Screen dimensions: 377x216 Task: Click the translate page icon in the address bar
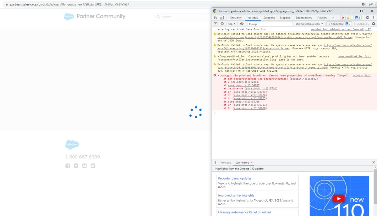coord(364,4)
